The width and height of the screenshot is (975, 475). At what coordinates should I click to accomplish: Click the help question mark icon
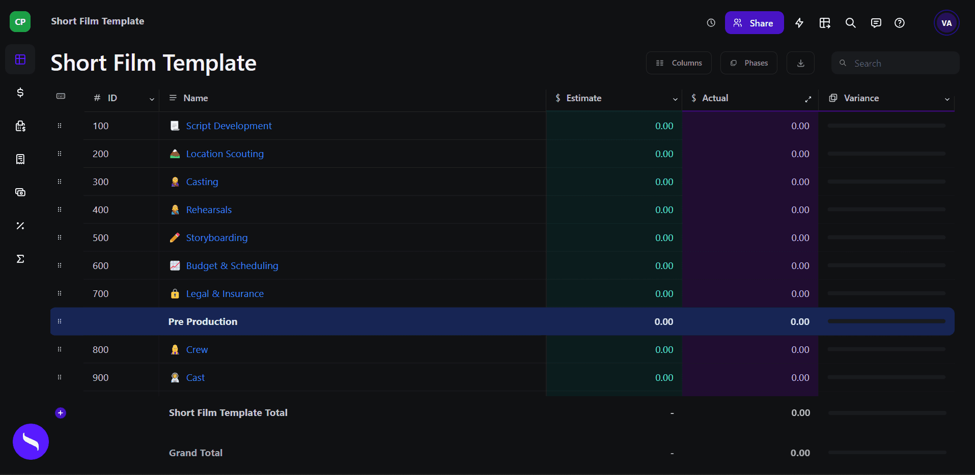pos(900,23)
